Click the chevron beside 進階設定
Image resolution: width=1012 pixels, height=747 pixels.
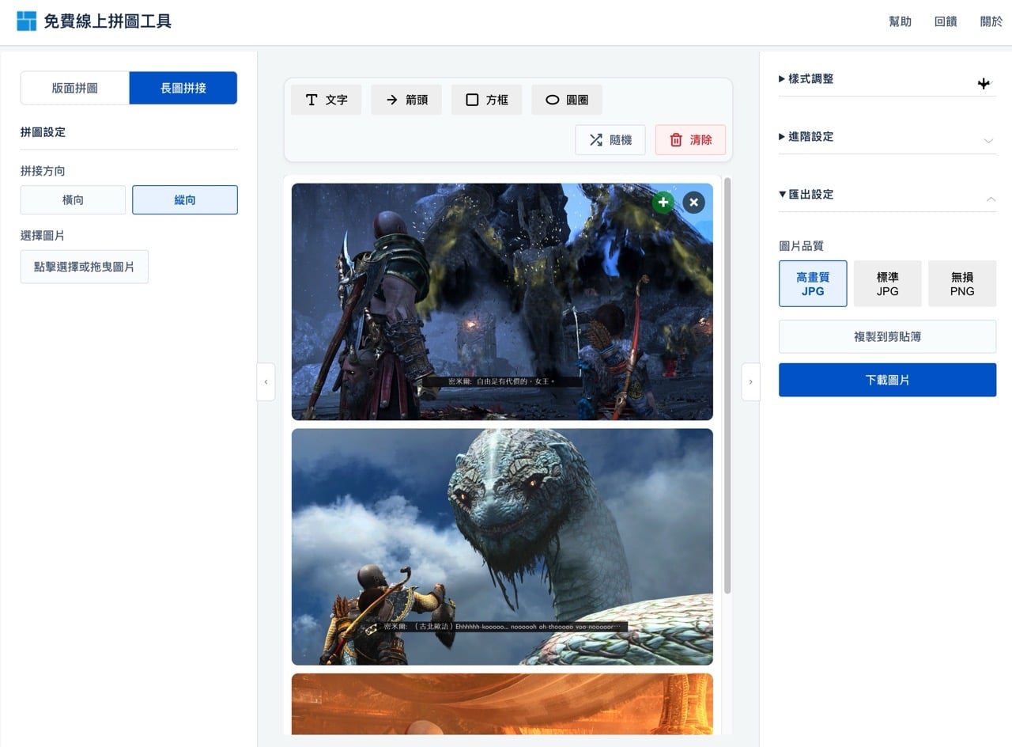[x=988, y=141]
